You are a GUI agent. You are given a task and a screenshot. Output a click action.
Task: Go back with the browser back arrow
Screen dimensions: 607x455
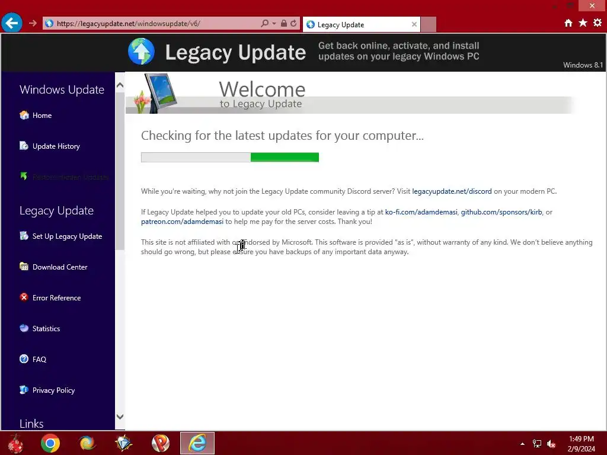[12, 23]
